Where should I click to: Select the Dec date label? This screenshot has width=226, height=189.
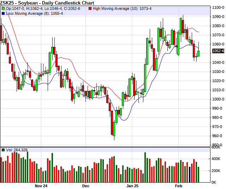point(85,185)
